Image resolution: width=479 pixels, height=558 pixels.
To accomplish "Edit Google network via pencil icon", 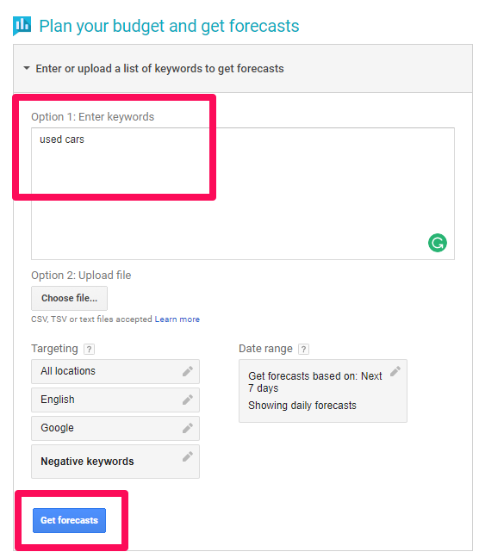I will click(187, 428).
